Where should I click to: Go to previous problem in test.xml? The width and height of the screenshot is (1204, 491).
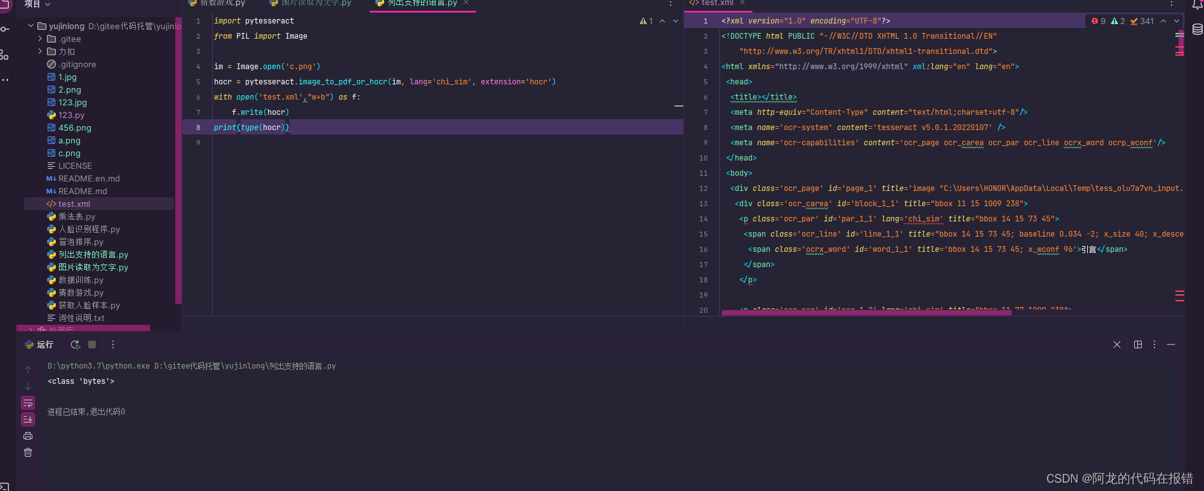coord(1163,21)
